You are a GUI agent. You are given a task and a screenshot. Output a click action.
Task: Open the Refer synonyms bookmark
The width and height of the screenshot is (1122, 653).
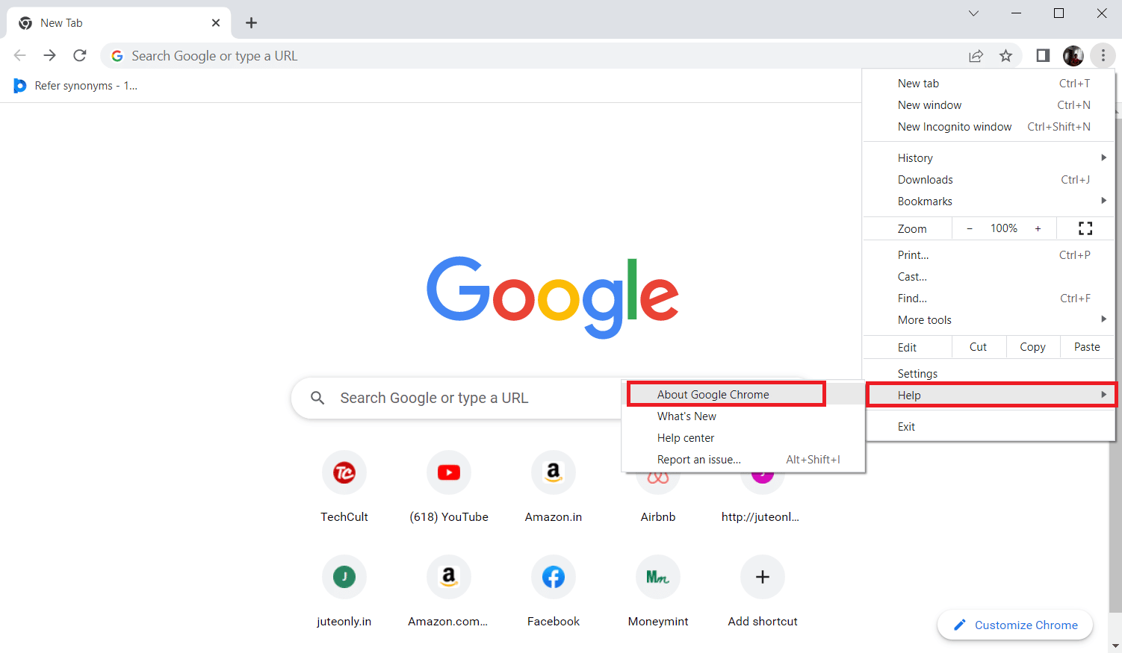click(75, 86)
